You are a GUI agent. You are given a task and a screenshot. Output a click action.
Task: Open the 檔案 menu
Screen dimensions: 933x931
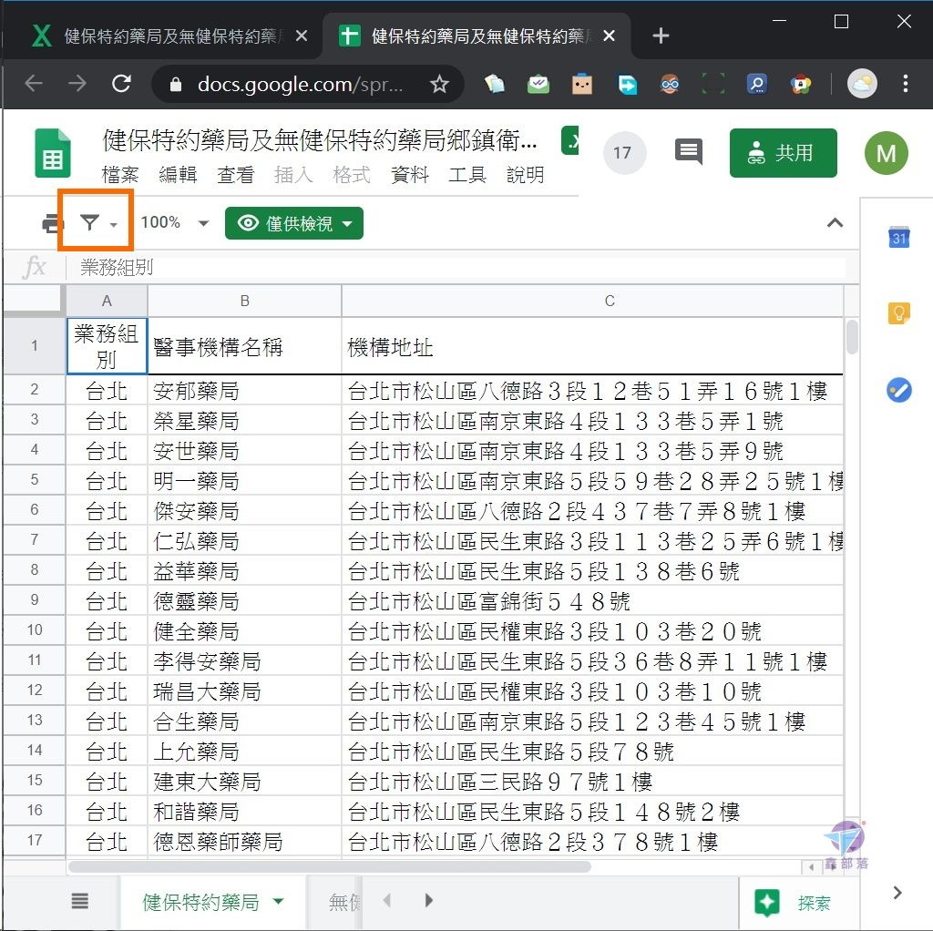pos(120,174)
